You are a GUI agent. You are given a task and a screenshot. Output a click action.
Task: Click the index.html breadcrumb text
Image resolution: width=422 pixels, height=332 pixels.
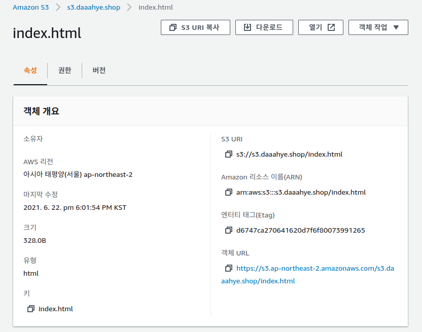pos(156,7)
